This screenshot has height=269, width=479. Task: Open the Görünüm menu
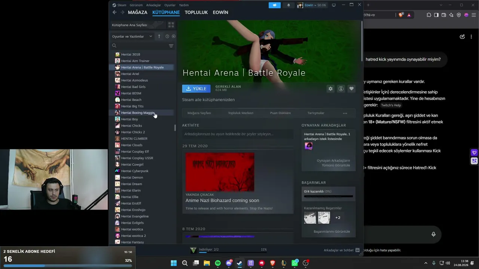coord(136,5)
